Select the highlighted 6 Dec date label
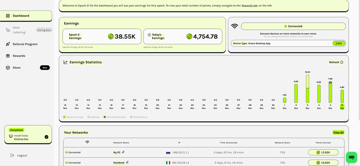The height and width of the screenshot is (166, 360). (342, 107)
